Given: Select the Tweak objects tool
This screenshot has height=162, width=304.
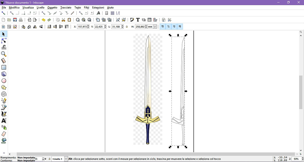Looking at the screenshot, I should (4, 47).
